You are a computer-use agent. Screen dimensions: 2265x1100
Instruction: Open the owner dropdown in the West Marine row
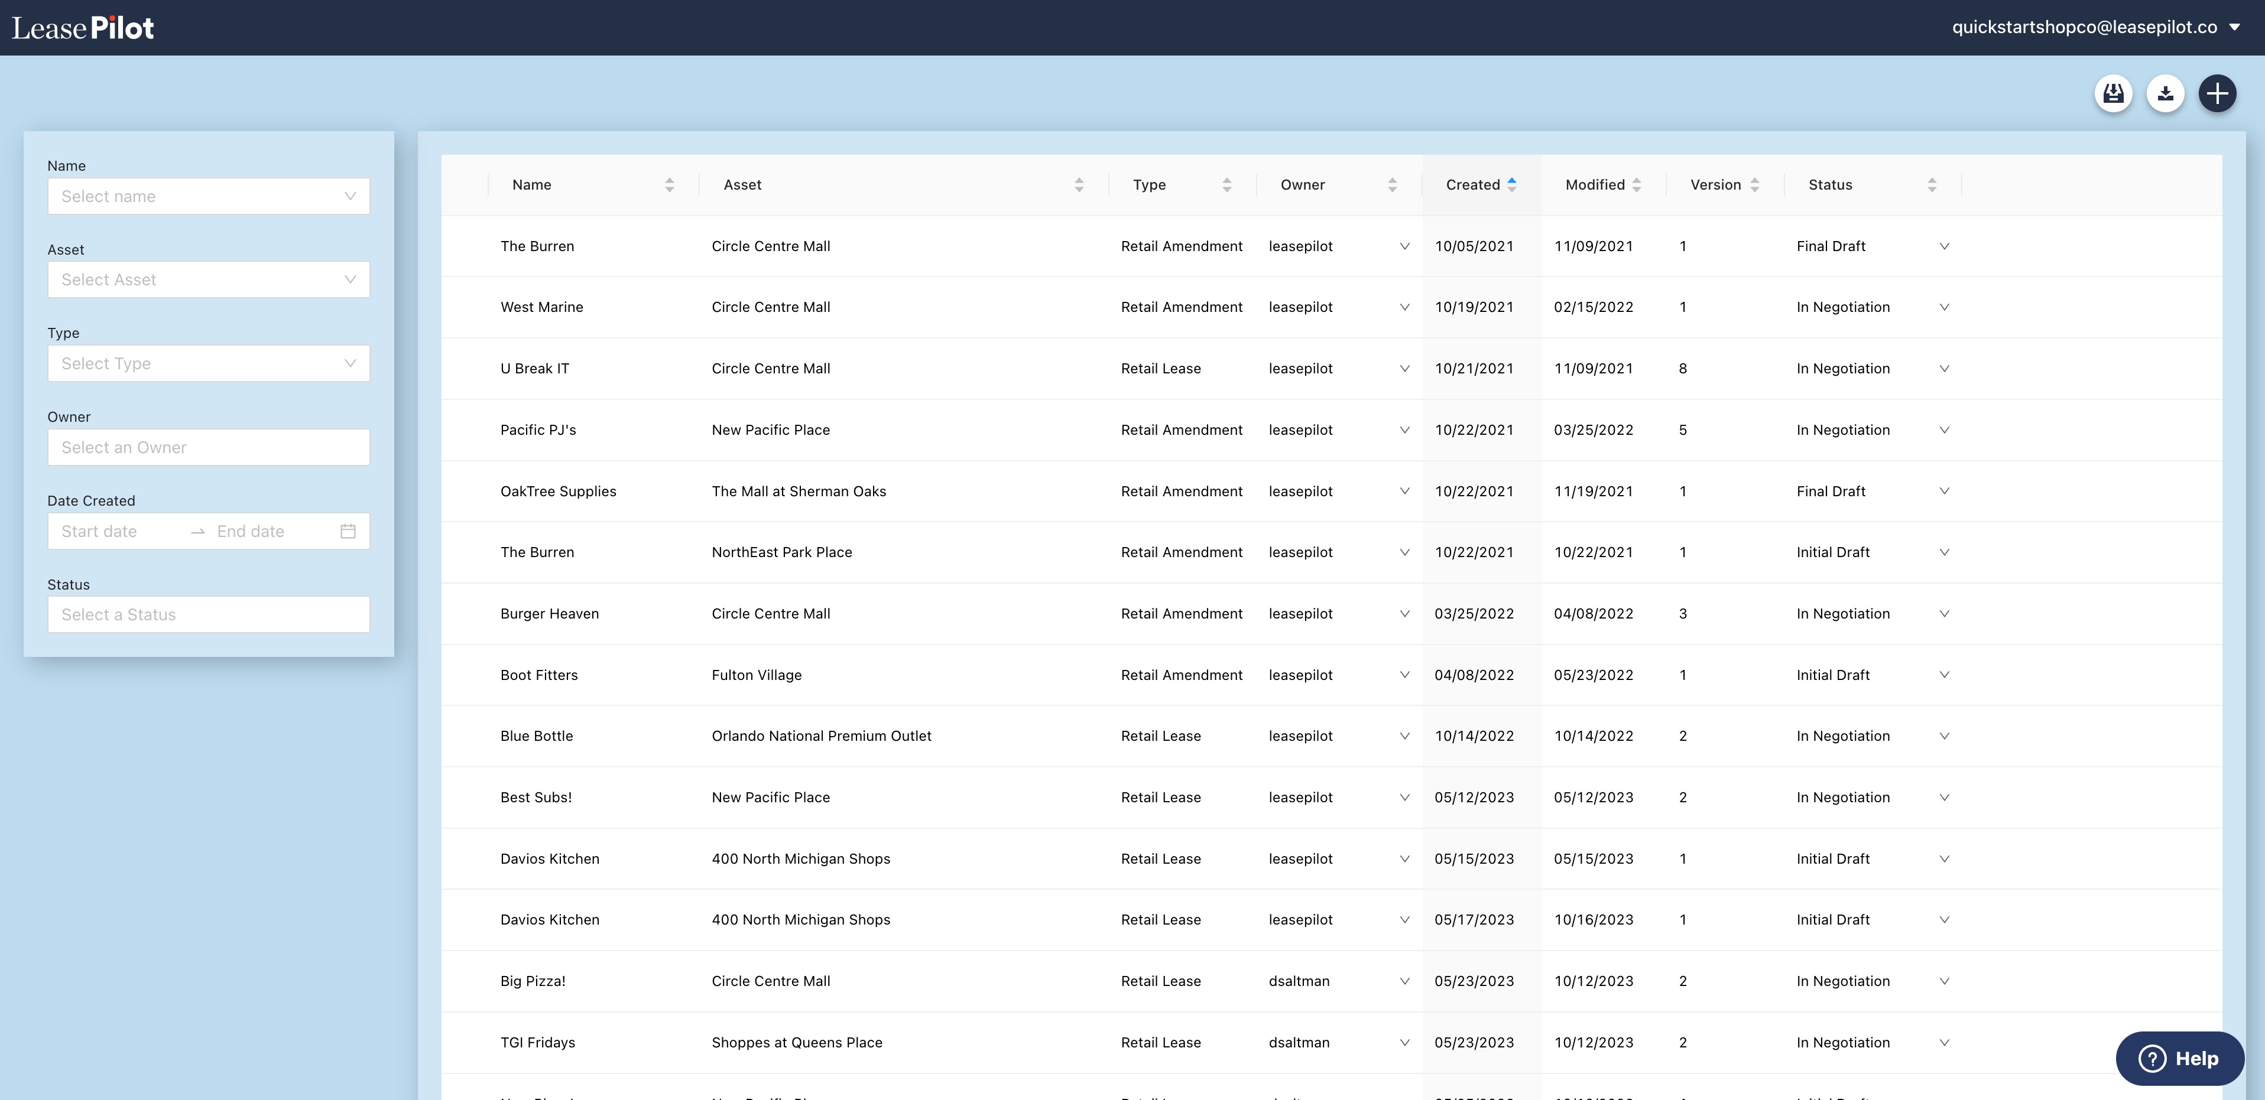pyautogui.click(x=1404, y=307)
